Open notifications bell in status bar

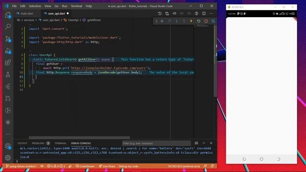click(x=212, y=166)
